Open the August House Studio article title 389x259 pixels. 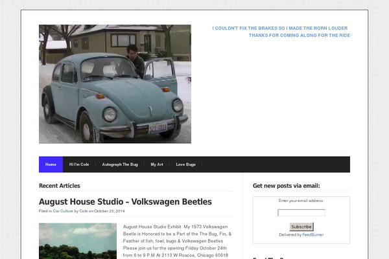pyautogui.click(x=125, y=202)
